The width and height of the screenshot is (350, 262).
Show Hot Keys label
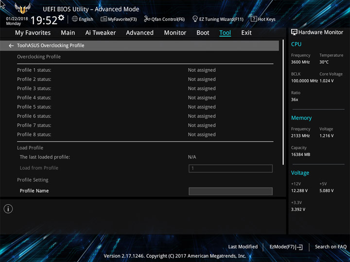[267, 19]
